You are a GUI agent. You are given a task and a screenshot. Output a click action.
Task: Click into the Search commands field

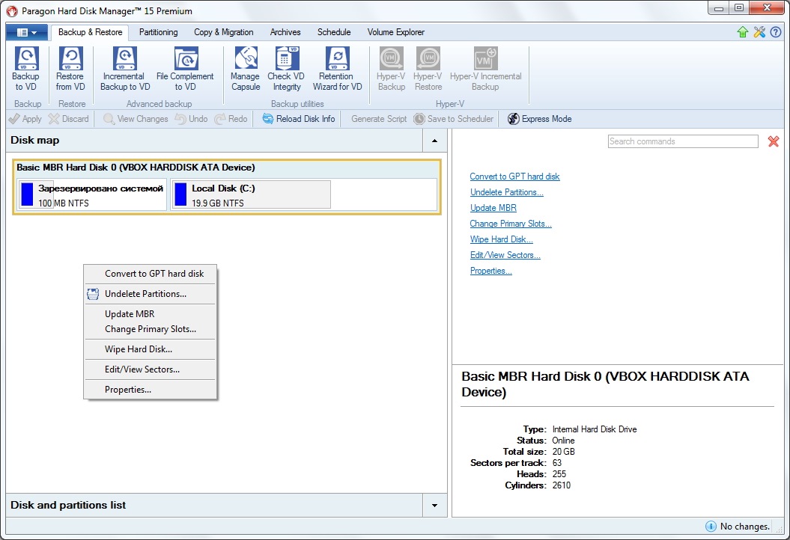[682, 141]
